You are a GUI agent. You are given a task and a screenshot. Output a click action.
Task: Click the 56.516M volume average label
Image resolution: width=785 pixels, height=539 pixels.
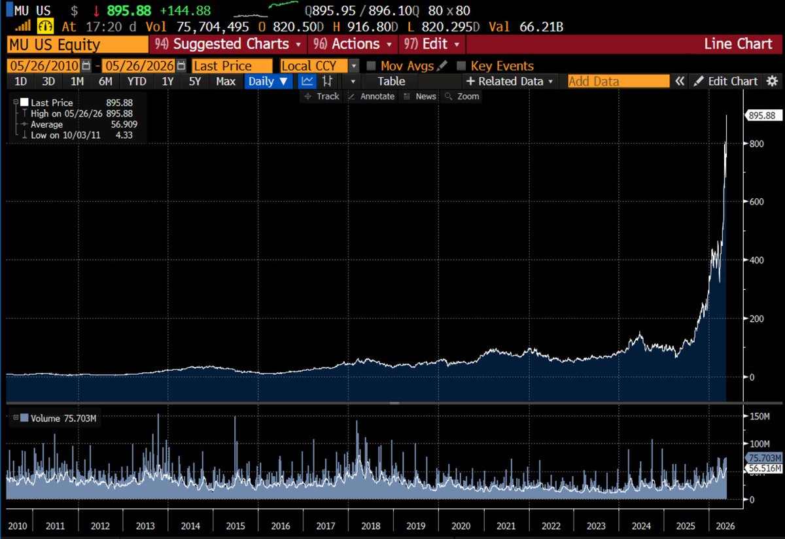click(764, 468)
